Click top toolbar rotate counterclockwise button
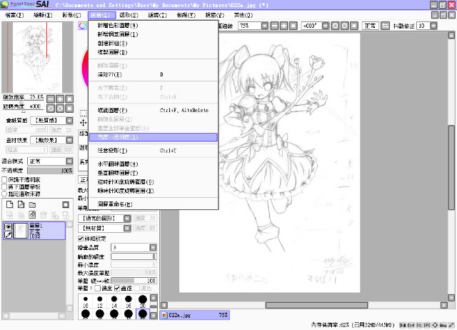The width and height of the screenshot is (457, 330). point(335,26)
